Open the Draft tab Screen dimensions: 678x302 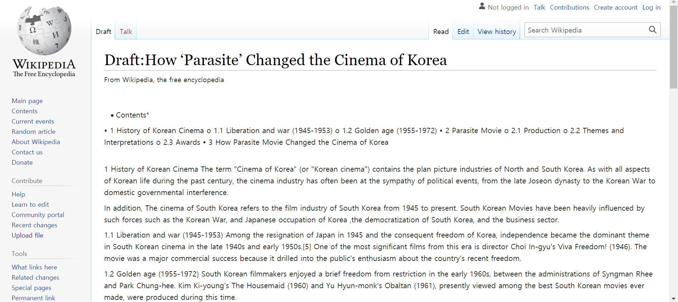tap(104, 32)
